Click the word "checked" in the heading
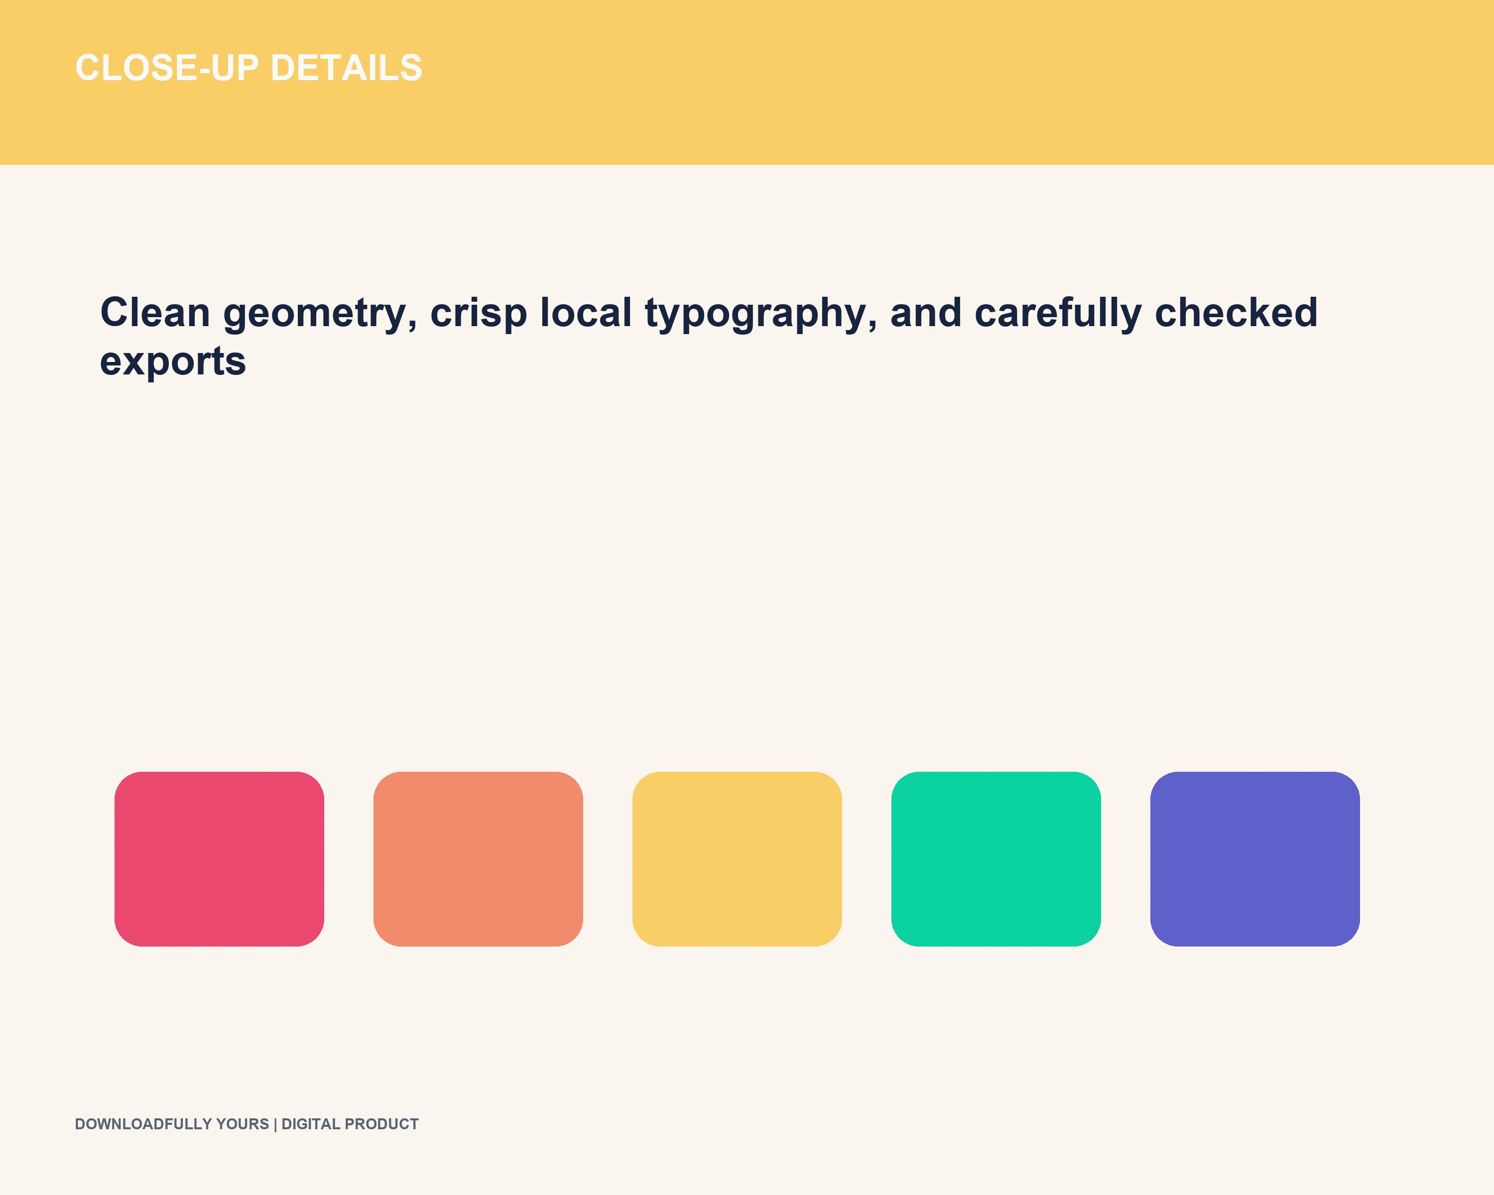 click(1236, 312)
